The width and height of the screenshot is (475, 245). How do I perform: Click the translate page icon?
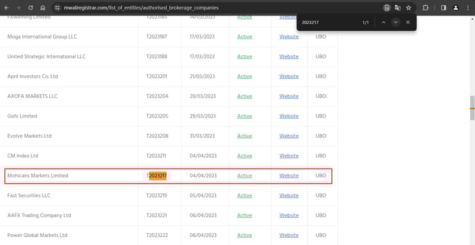click(398, 8)
